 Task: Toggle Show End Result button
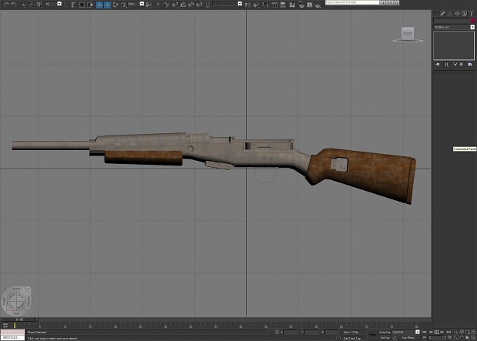[446, 64]
